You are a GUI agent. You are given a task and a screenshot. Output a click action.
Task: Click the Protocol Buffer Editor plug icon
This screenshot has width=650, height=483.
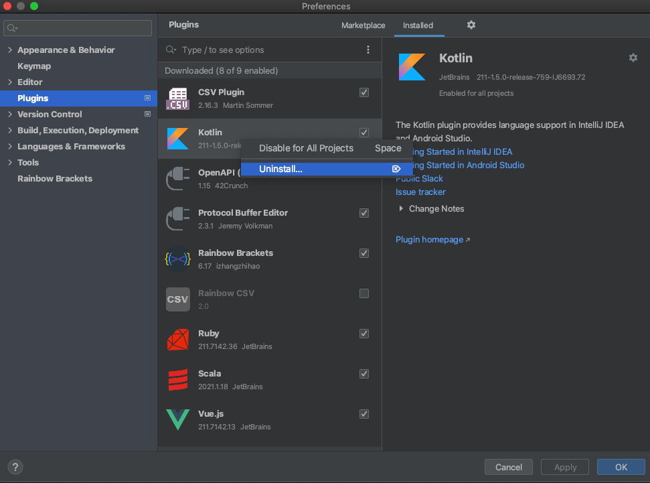tap(178, 219)
